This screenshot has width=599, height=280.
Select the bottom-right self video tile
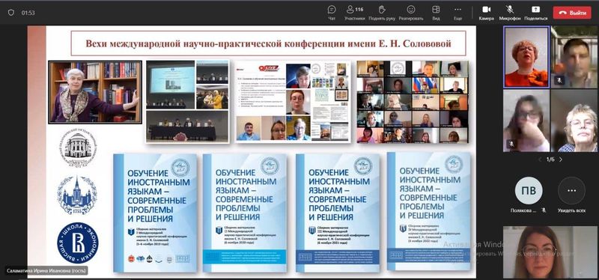[550, 252]
